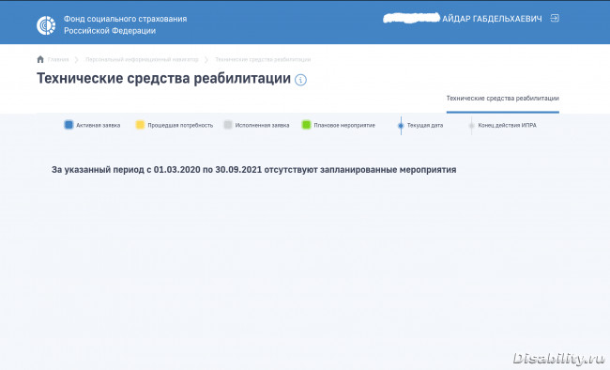Click the blue 'Активная заявка' legend swatch
The image size is (610, 370).
tap(69, 125)
